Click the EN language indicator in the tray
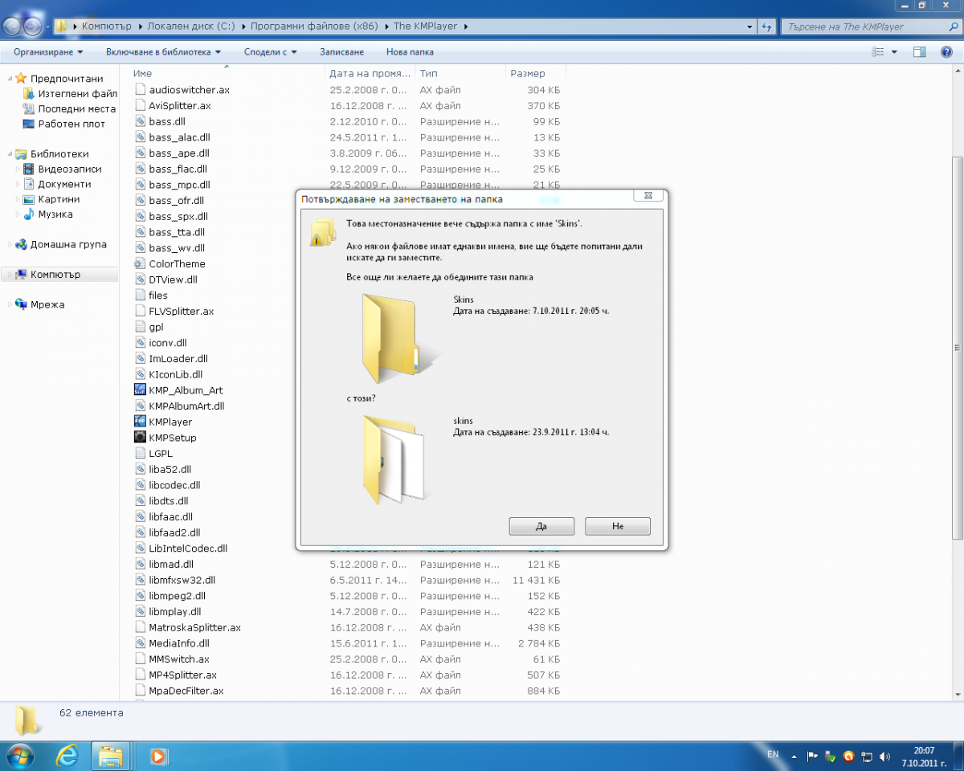 [x=773, y=755]
